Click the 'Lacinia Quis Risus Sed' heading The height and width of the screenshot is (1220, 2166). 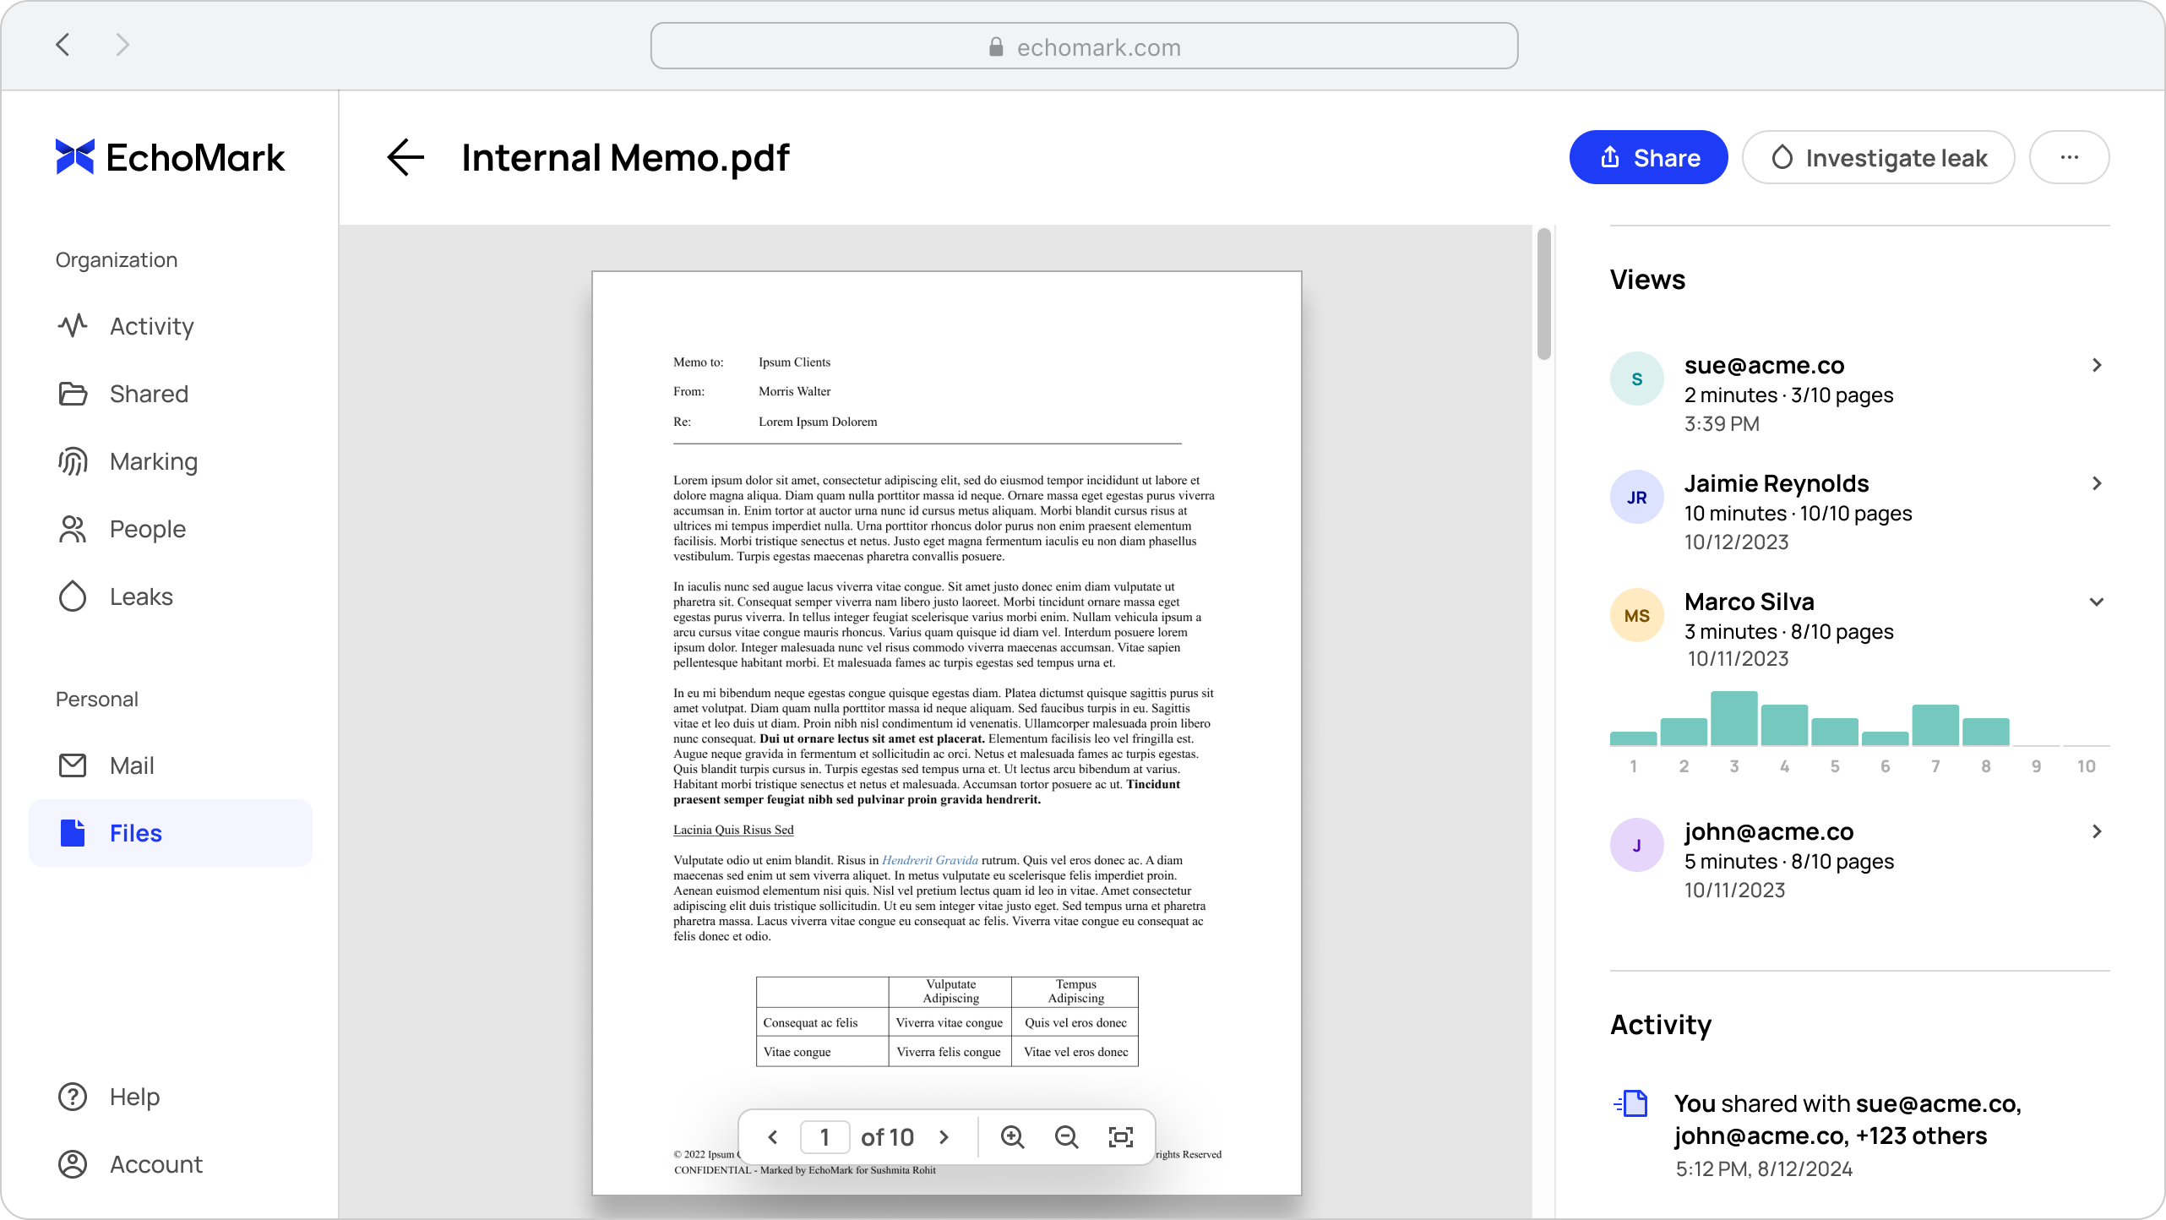[x=733, y=830]
